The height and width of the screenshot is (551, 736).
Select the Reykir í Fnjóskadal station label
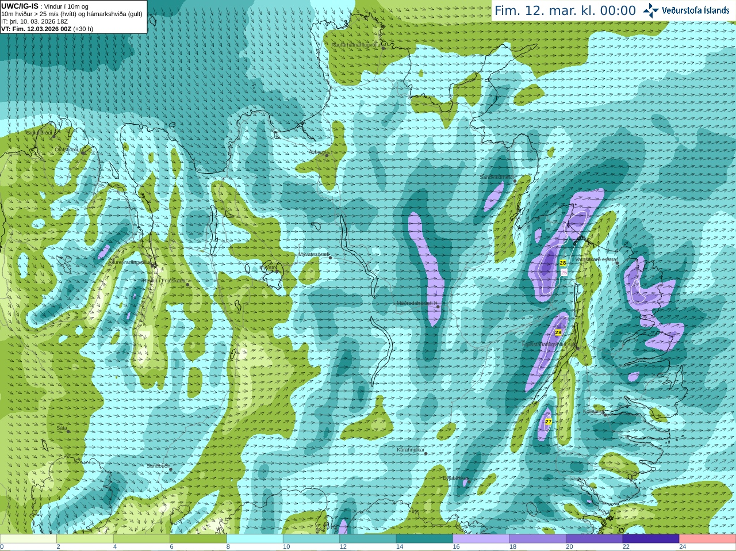click(x=164, y=281)
